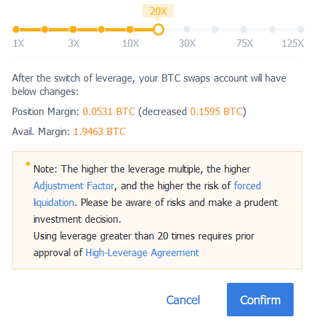Set leverage slider to the 125X dot
This screenshot has height=329, width=315.
coord(300,29)
